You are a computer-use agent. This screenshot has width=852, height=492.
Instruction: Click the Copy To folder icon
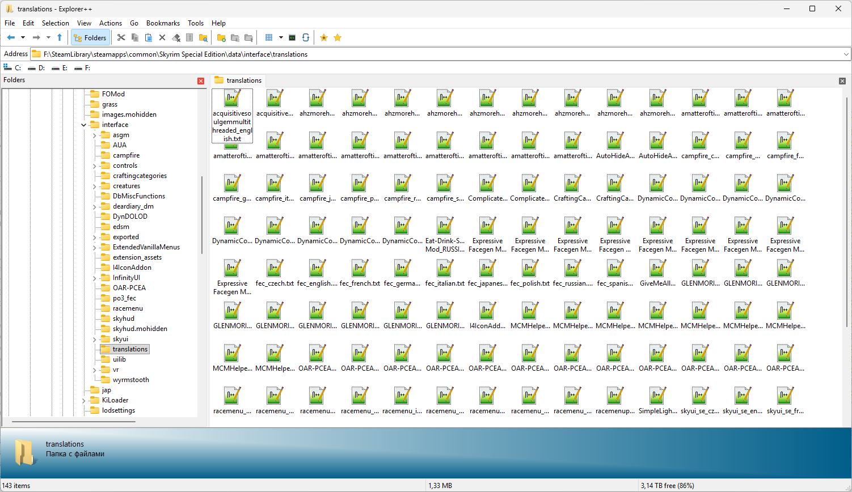click(x=235, y=37)
